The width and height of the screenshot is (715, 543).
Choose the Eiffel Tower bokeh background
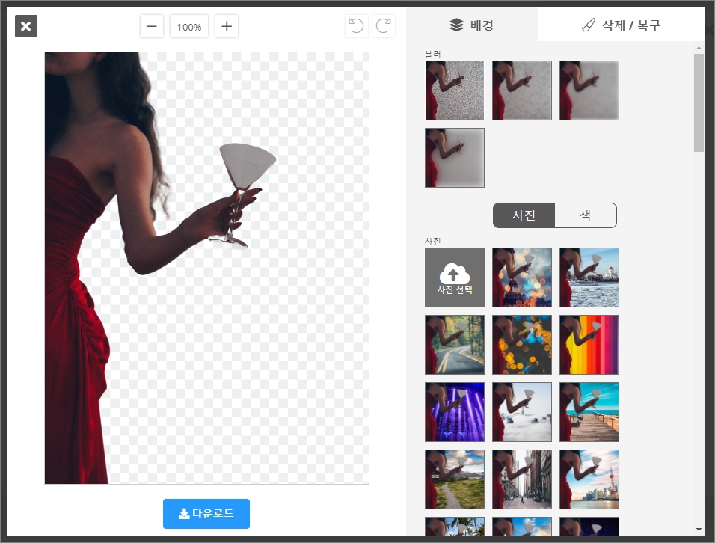[521, 277]
